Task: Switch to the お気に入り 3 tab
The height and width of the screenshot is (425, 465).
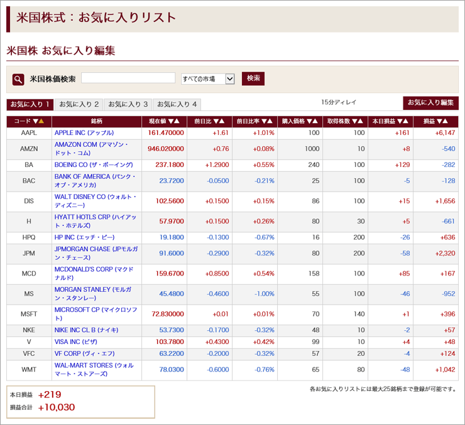Action: point(128,104)
